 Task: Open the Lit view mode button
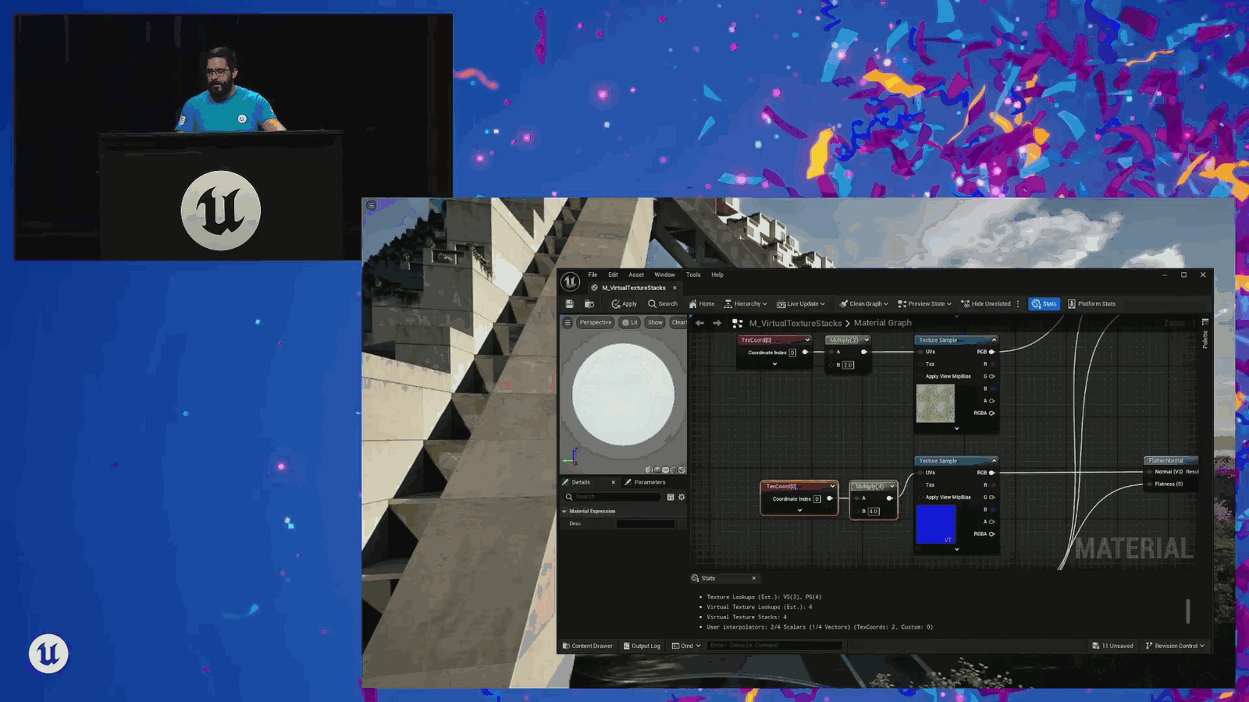[x=630, y=323]
